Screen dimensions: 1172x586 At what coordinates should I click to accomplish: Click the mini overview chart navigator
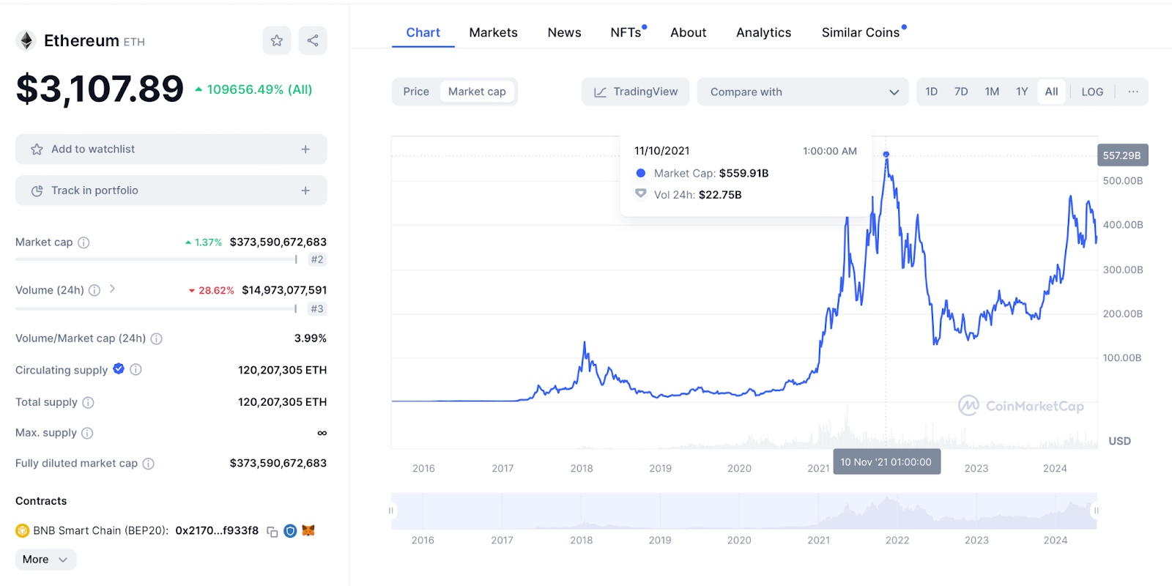coord(743,511)
